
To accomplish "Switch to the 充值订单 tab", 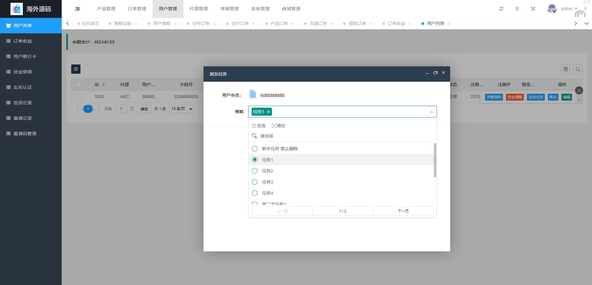I will [x=318, y=24].
